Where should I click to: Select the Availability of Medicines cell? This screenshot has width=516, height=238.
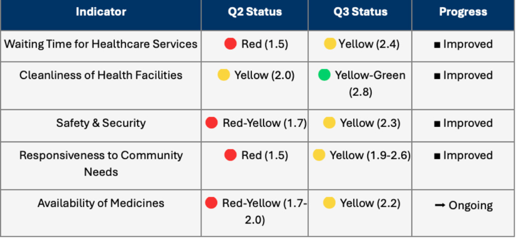point(101,203)
